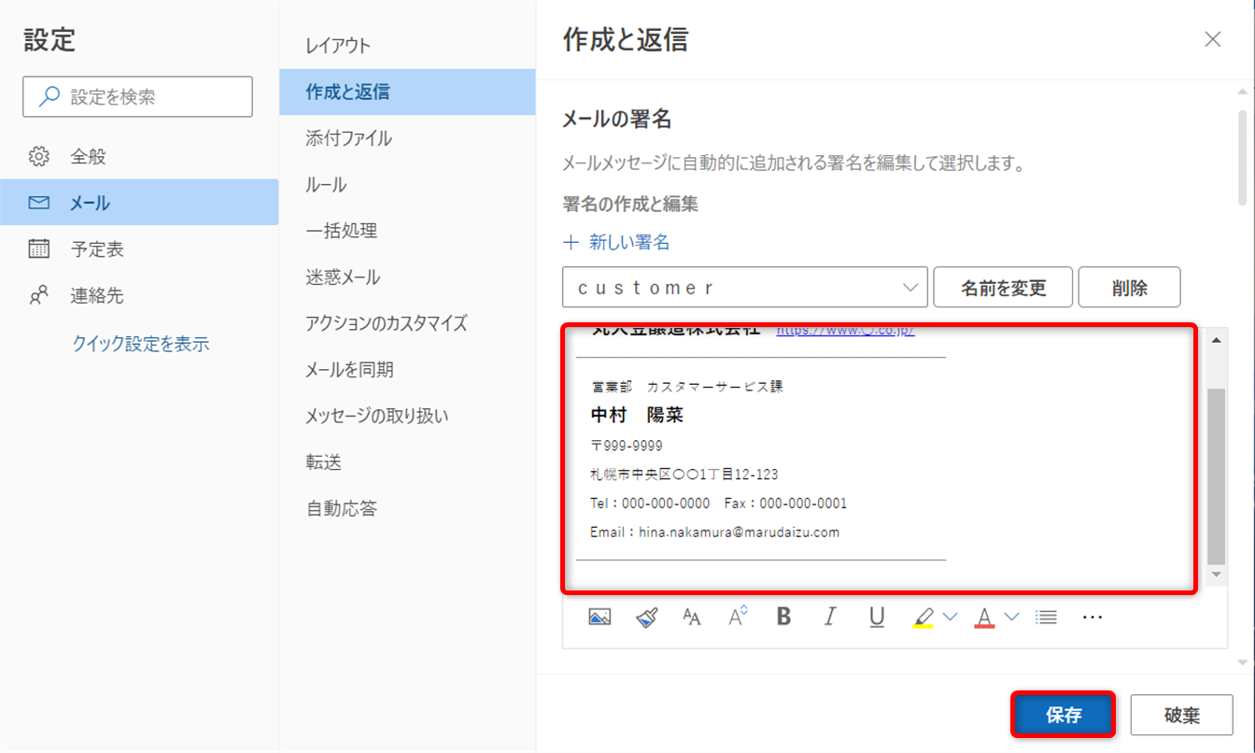The image size is (1255, 753).
Task: Click the insert picture icon in signature toolbar
Action: tap(599, 617)
